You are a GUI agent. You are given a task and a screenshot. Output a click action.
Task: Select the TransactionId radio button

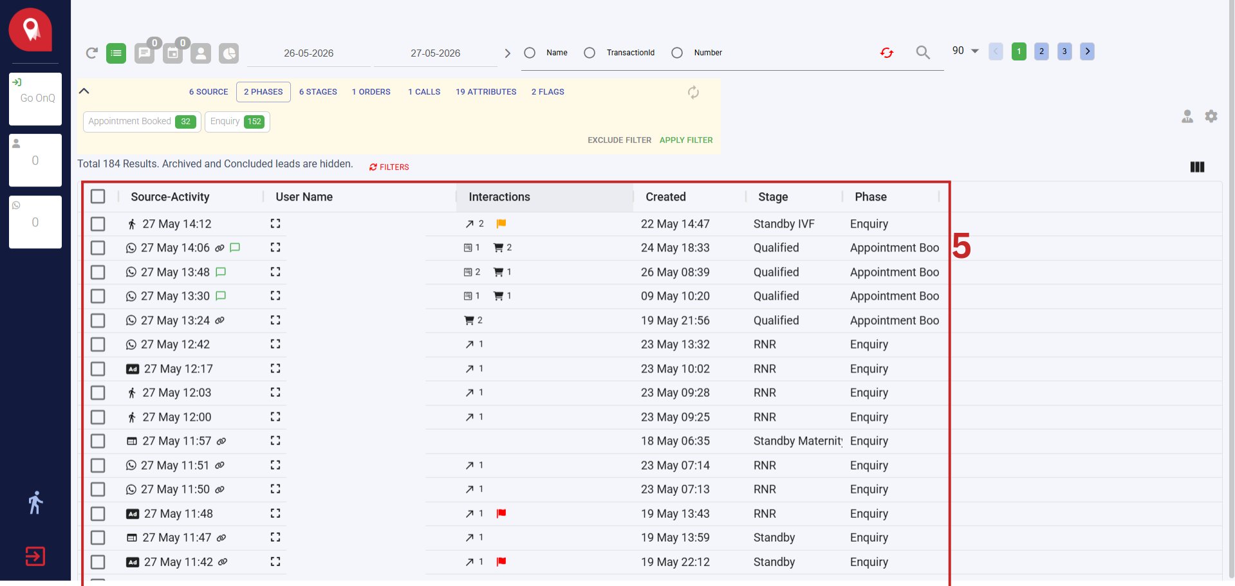tap(590, 53)
